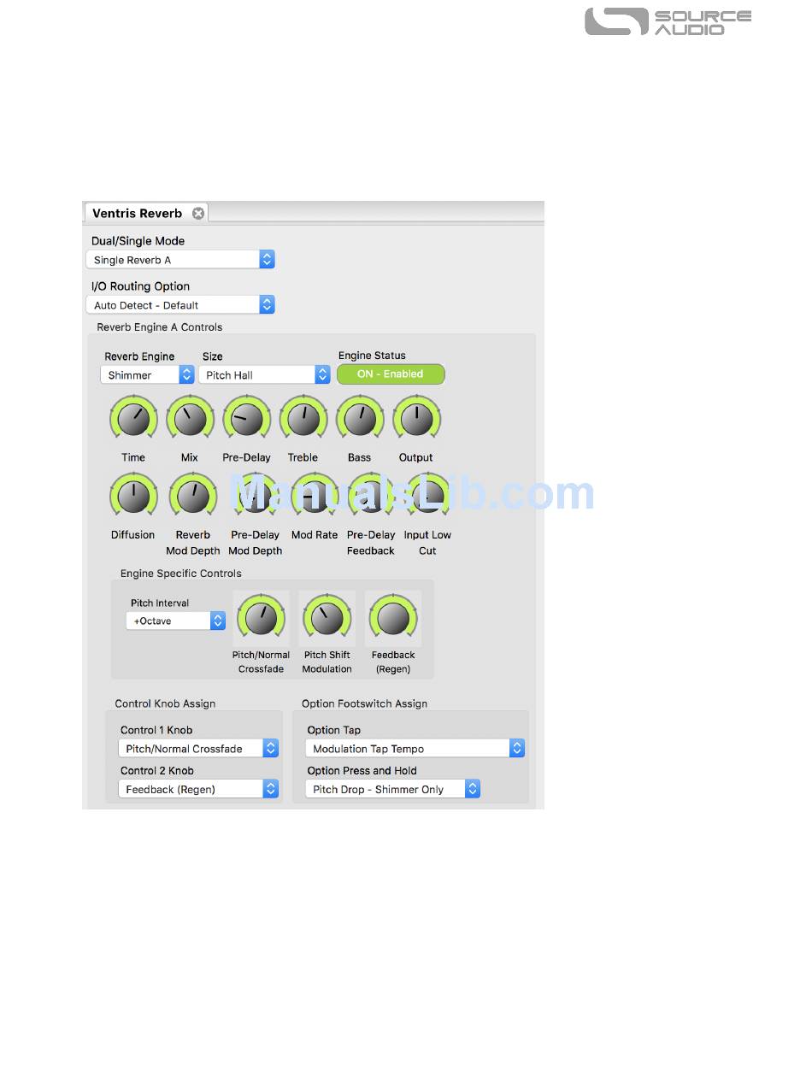Click the Pre-Delay Mod Depth knob
The height and width of the screenshot is (1077, 812).
pyautogui.click(x=255, y=497)
